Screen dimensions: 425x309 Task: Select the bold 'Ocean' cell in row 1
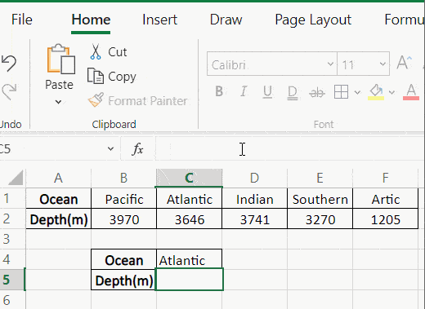tap(59, 199)
